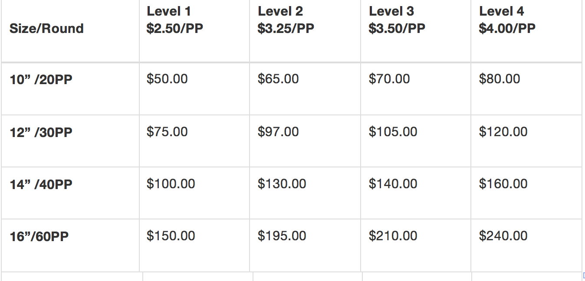
Task: Click the Size/Round header cell
Action: [46, 29]
